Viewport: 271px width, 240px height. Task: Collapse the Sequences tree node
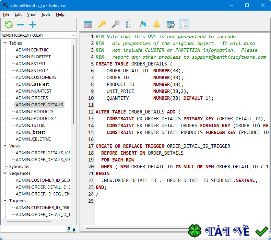(5, 173)
